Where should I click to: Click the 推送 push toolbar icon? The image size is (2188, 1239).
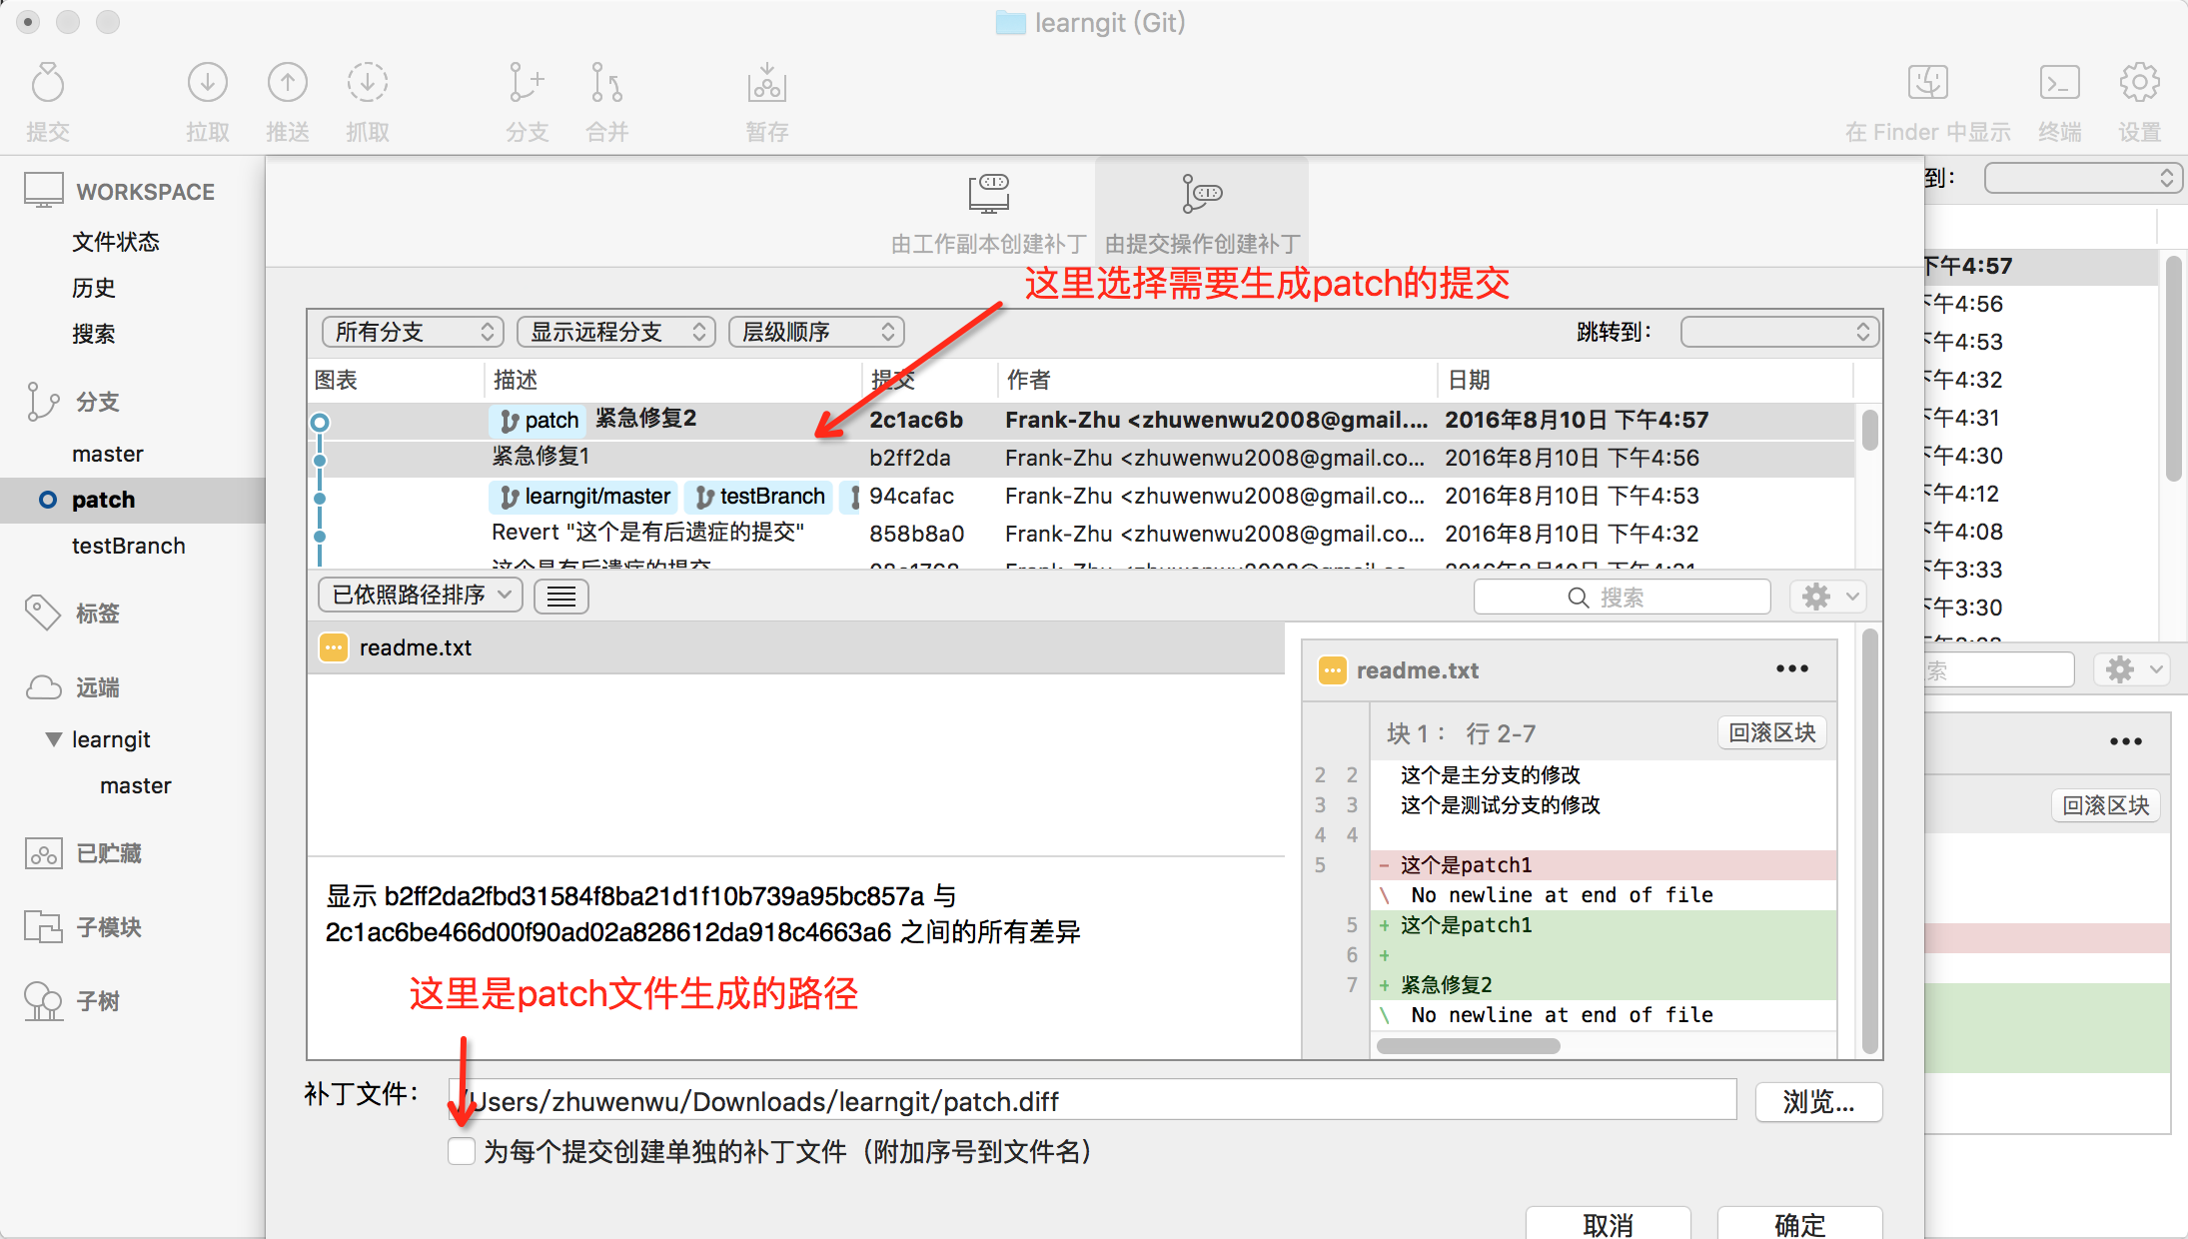[x=288, y=84]
